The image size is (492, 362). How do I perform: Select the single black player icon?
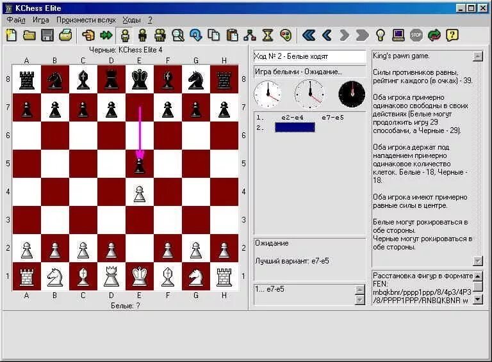142,35
